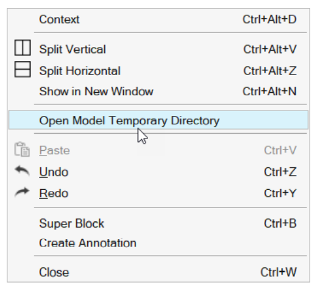Choose the Undo text entry
320x288 pixels.
coord(54,172)
